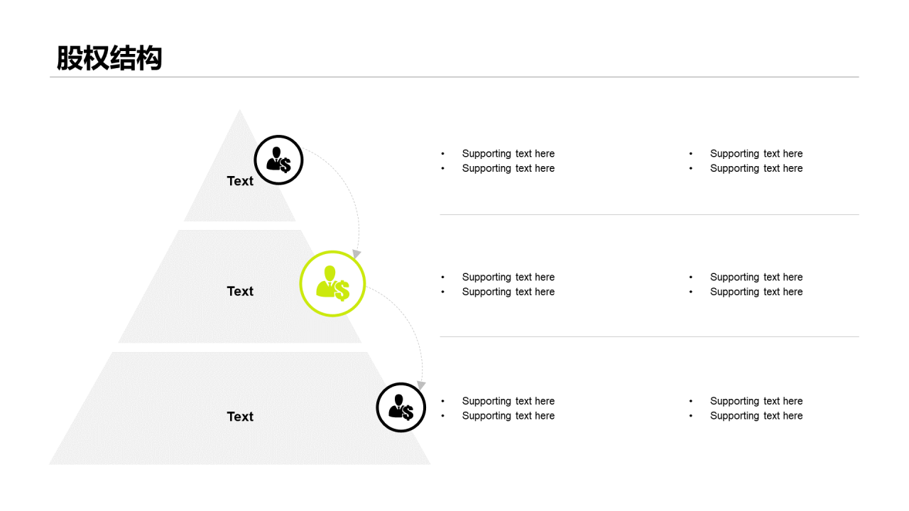This screenshot has height=511, width=909.
Task: Select the green investor icon in middle
Action: [x=332, y=283]
